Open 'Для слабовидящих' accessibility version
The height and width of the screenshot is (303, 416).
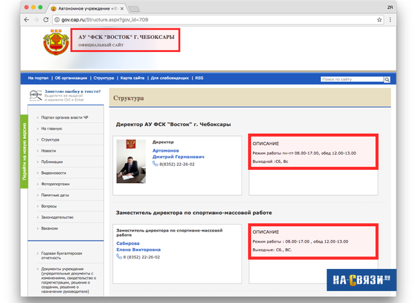point(171,78)
